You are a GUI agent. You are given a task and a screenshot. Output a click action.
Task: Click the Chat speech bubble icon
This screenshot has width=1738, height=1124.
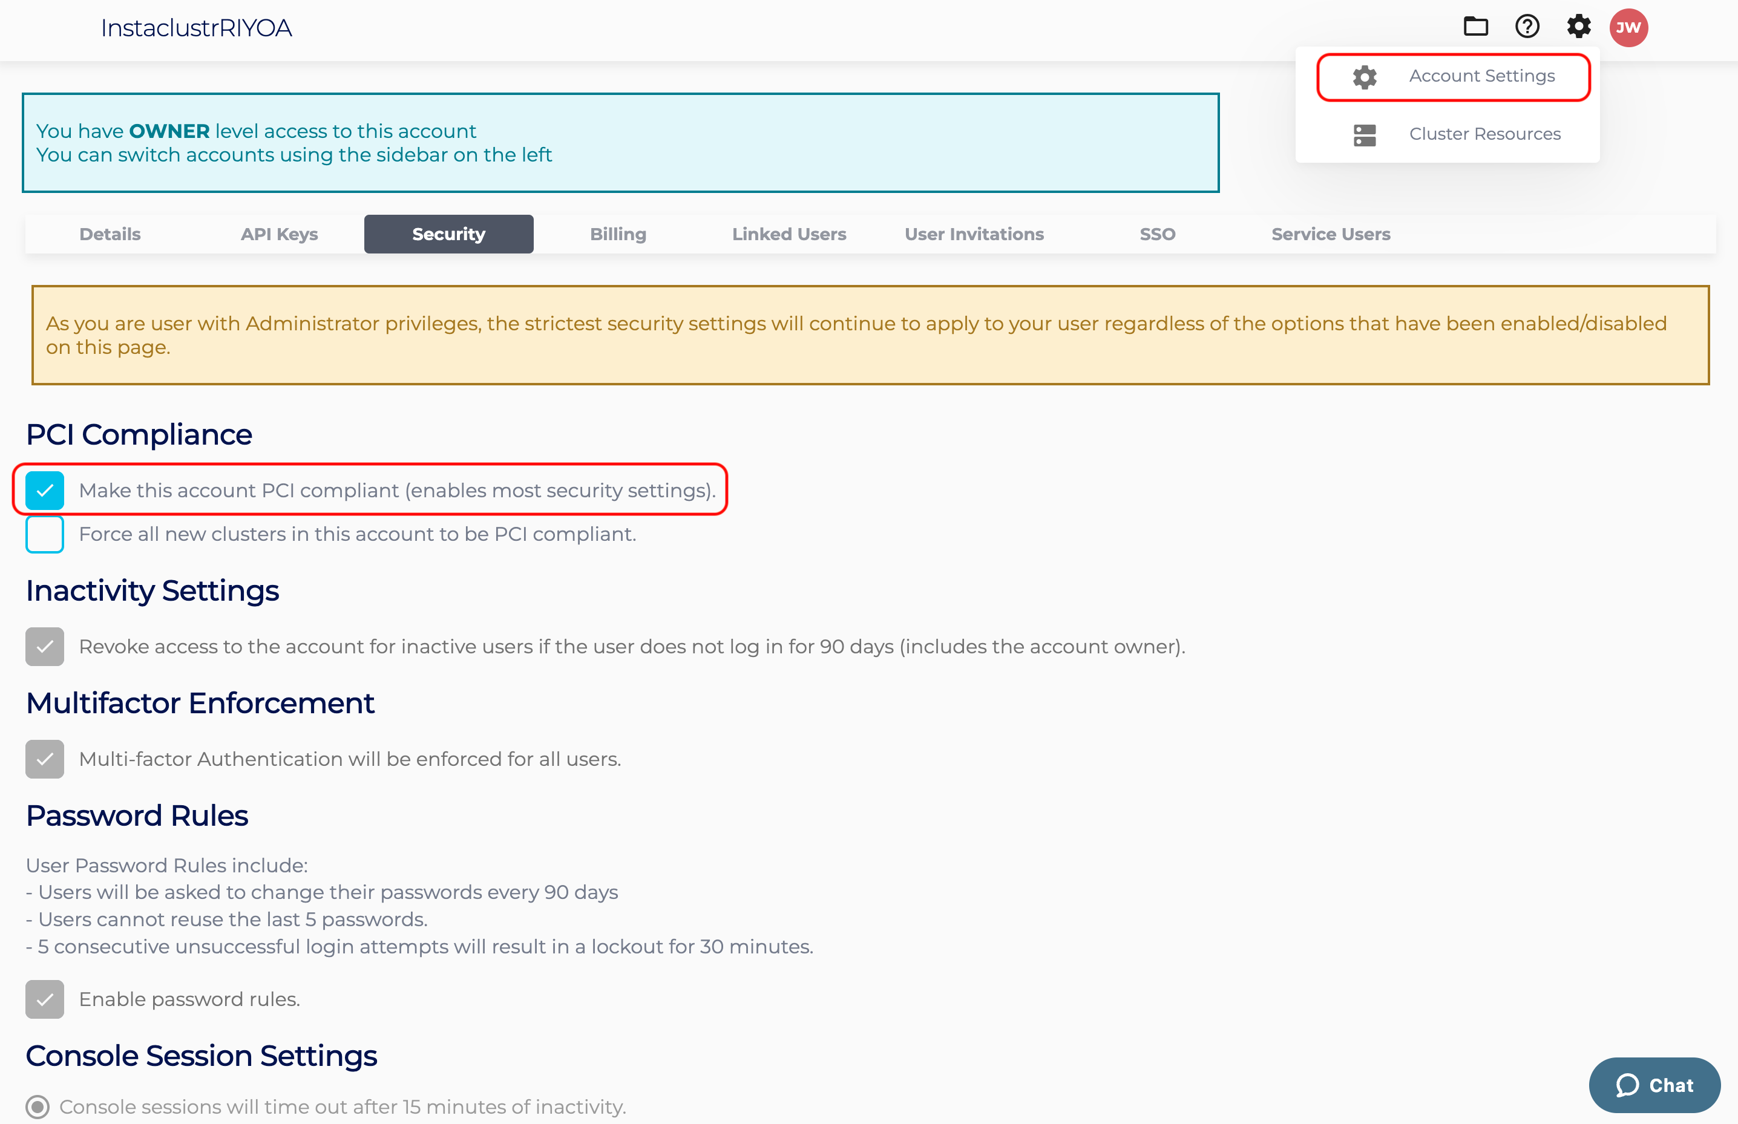(x=1627, y=1085)
